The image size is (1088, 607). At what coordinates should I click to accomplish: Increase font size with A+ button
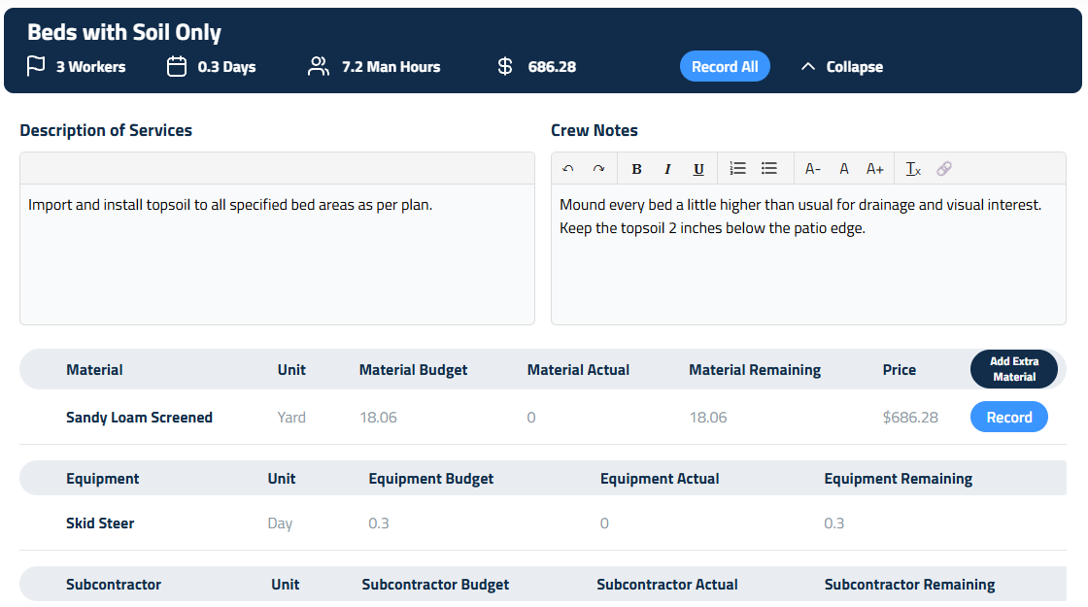(x=875, y=169)
